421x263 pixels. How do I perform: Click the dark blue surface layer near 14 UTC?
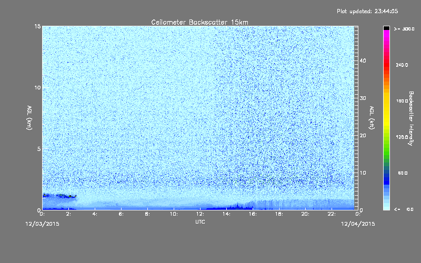(x=228, y=207)
